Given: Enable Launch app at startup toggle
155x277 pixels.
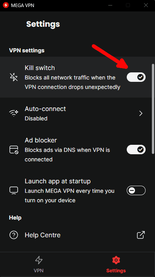Looking at the screenshot, I should [136, 190].
